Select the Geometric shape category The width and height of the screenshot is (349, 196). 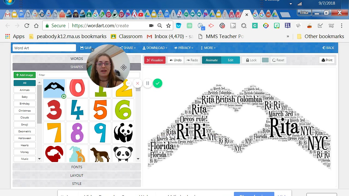pyautogui.click(x=25, y=131)
